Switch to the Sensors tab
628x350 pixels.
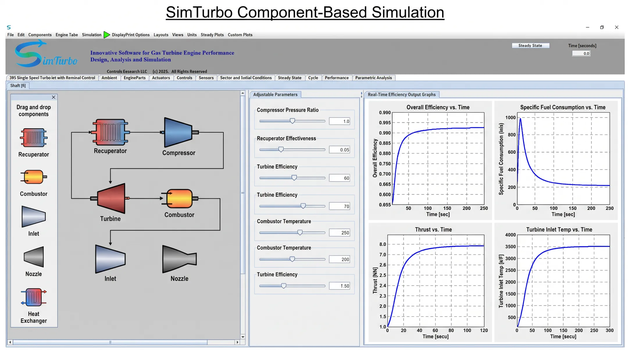pos(206,78)
